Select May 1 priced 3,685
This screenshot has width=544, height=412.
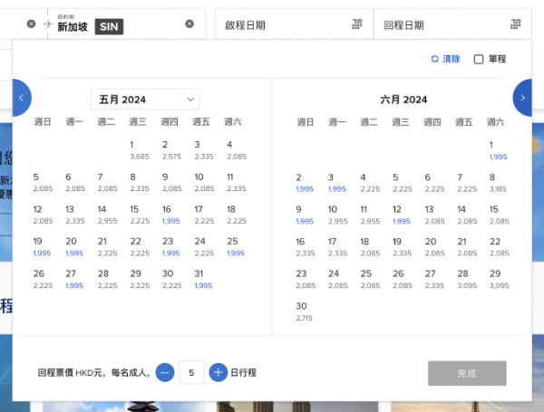[139, 150]
